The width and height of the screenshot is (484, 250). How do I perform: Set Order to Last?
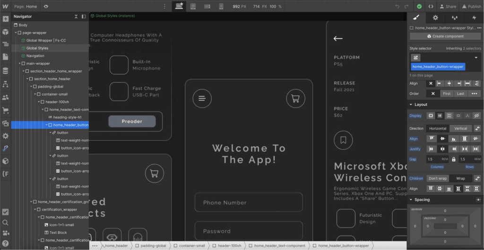(460, 94)
